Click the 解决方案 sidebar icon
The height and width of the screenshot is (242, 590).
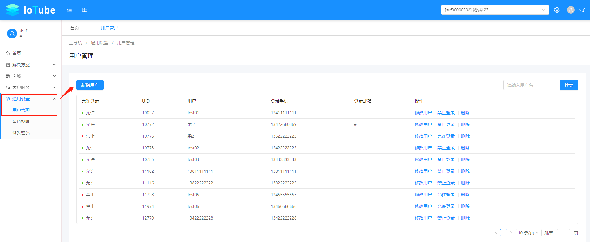(x=8, y=65)
